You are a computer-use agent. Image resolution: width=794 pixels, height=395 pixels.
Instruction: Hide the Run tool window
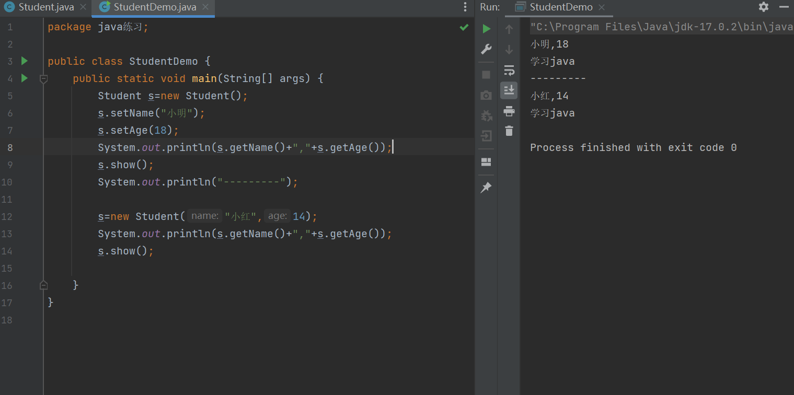(x=784, y=7)
